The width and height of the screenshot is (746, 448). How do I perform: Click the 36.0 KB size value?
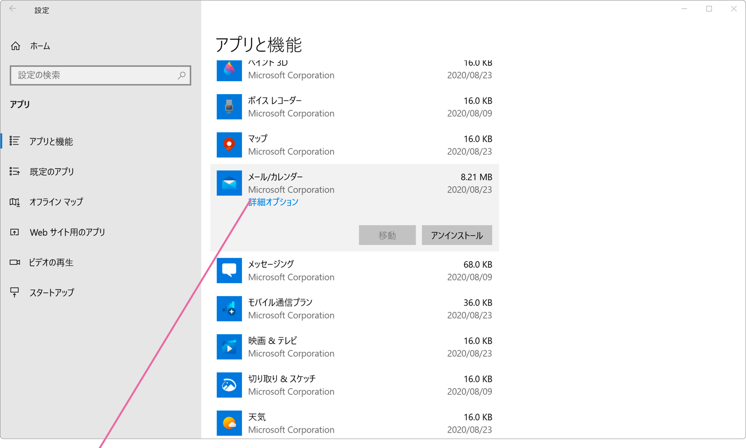tap(478, 303)
